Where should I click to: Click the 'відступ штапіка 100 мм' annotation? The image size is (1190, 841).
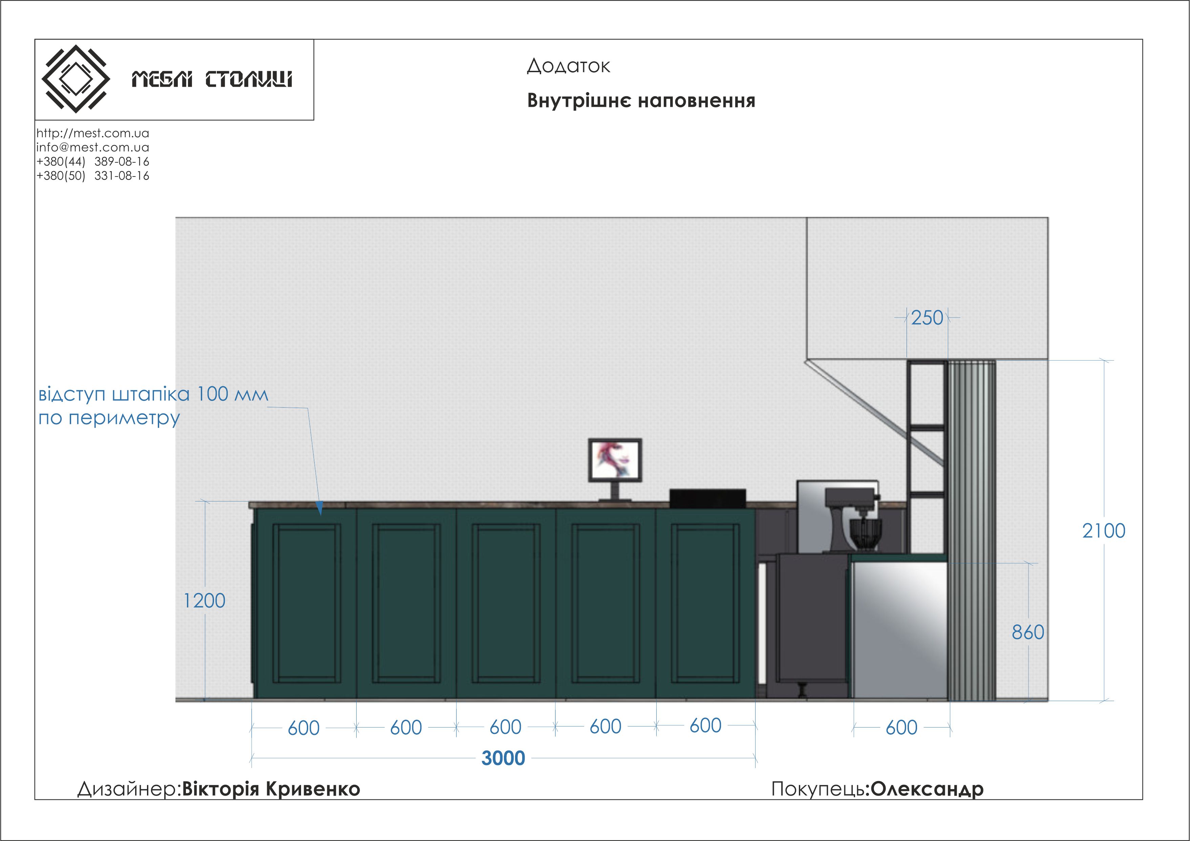point(153,395)
